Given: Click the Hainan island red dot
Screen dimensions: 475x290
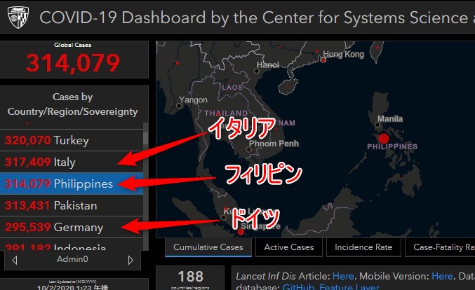Looking at the screenshot, I should (x=288, y=86).
